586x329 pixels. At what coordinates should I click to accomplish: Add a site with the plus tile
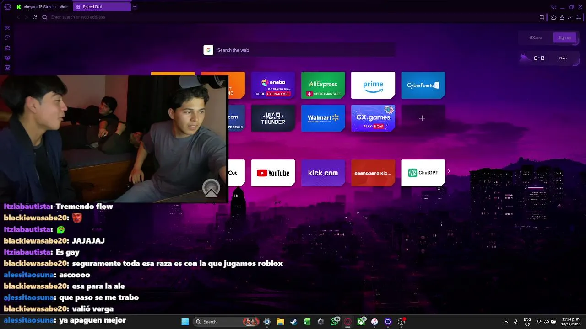point(423,118)
